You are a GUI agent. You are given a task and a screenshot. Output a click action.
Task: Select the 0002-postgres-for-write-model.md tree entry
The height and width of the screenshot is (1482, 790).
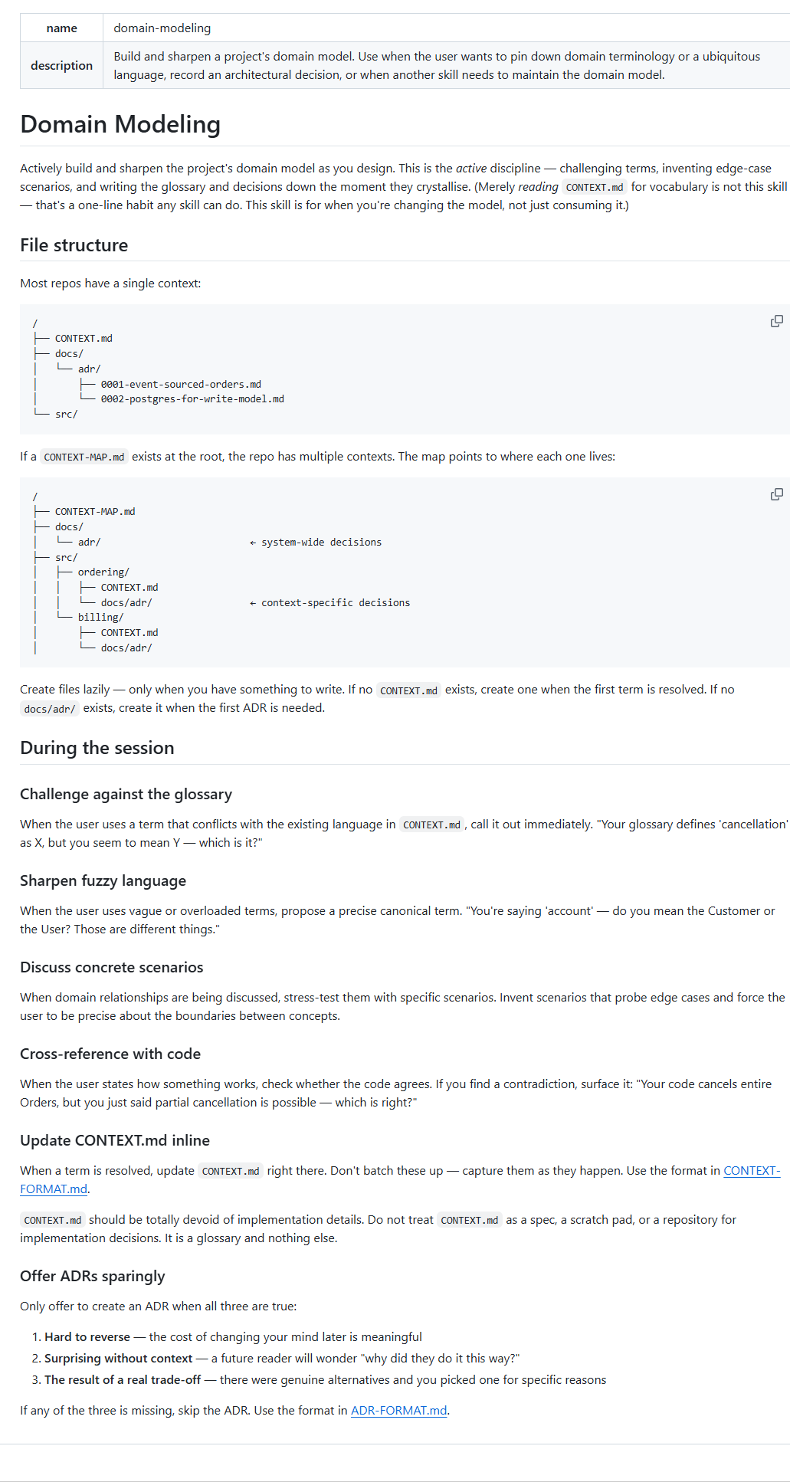(x=192, y=398)
